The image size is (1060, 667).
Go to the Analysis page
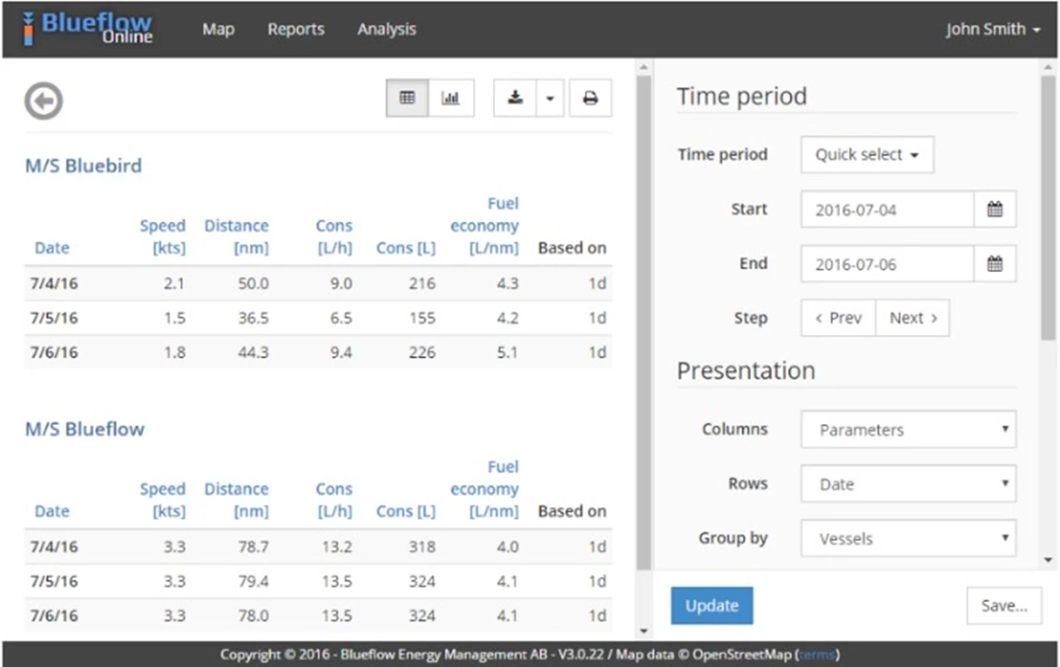[x=386, y=29]
